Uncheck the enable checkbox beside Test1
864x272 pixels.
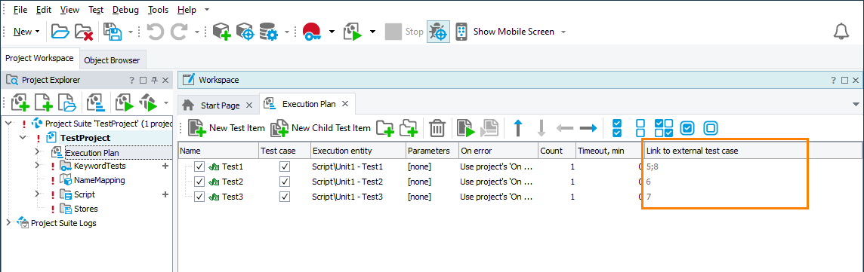[199, 167]
